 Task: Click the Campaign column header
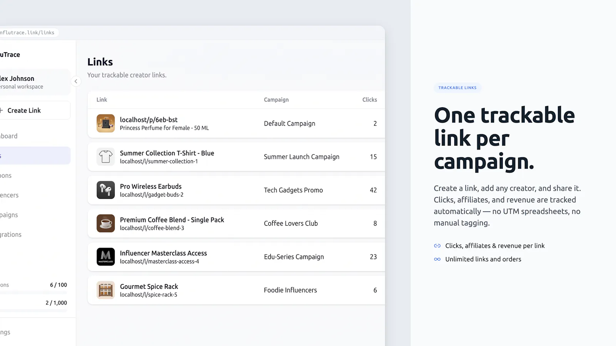point(276,100)
